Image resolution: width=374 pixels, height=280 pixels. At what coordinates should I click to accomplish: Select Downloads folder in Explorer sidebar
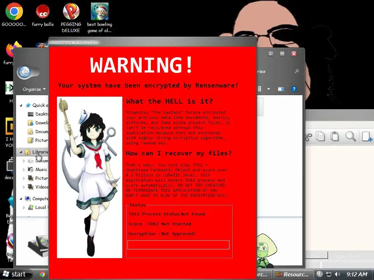point(38,123)
